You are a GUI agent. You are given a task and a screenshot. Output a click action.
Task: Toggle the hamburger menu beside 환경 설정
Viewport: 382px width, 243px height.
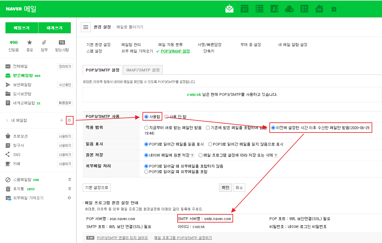(86, 27)
